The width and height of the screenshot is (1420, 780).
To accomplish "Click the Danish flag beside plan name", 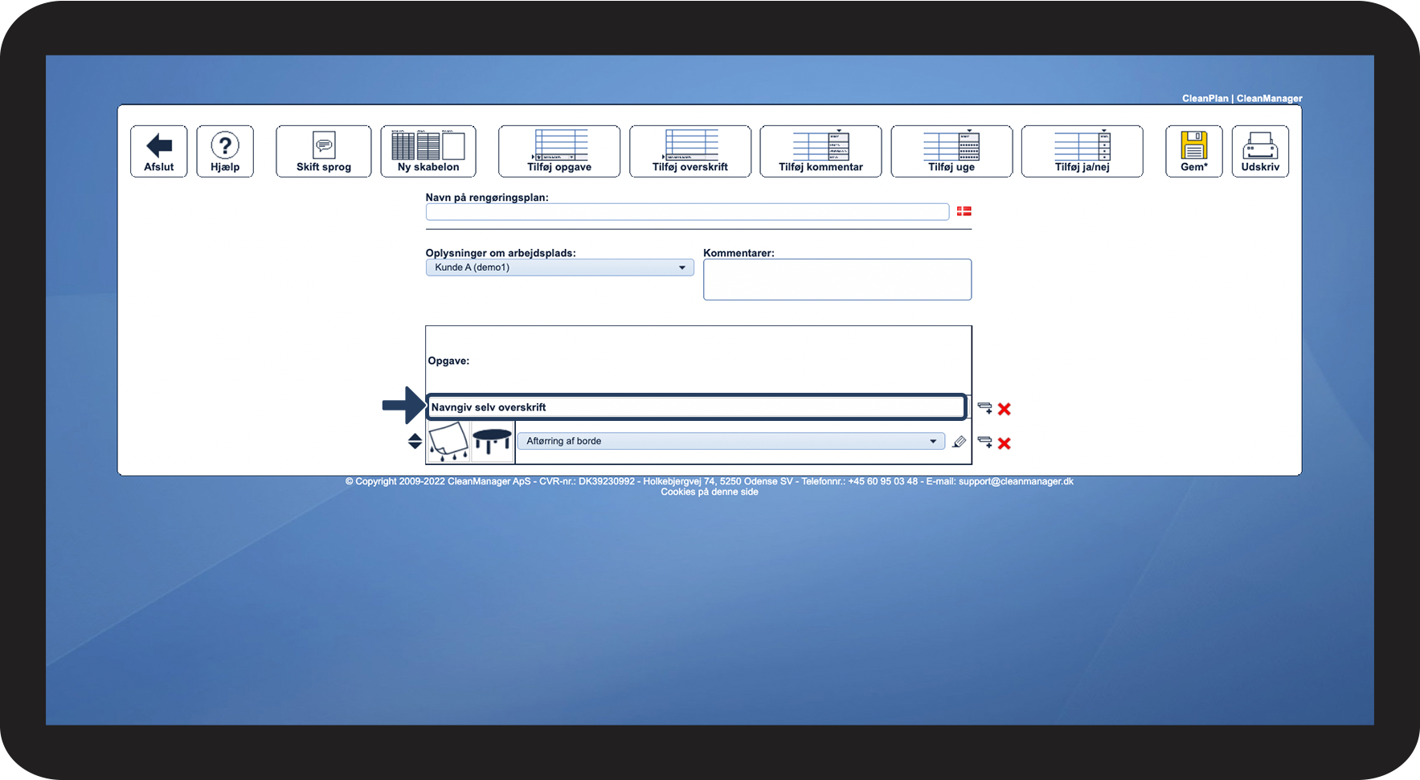I will 964,211.
